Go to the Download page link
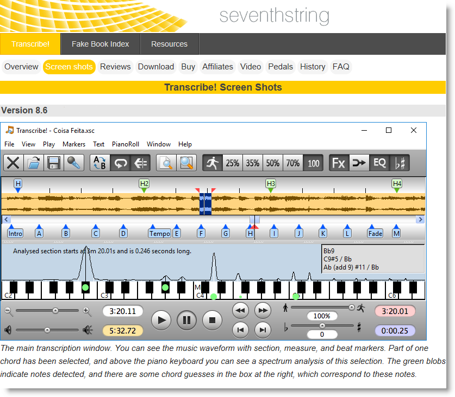This screenshot has width=455, height=397. point(155,67)
